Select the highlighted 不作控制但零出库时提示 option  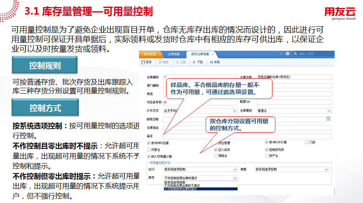(200, 189)
